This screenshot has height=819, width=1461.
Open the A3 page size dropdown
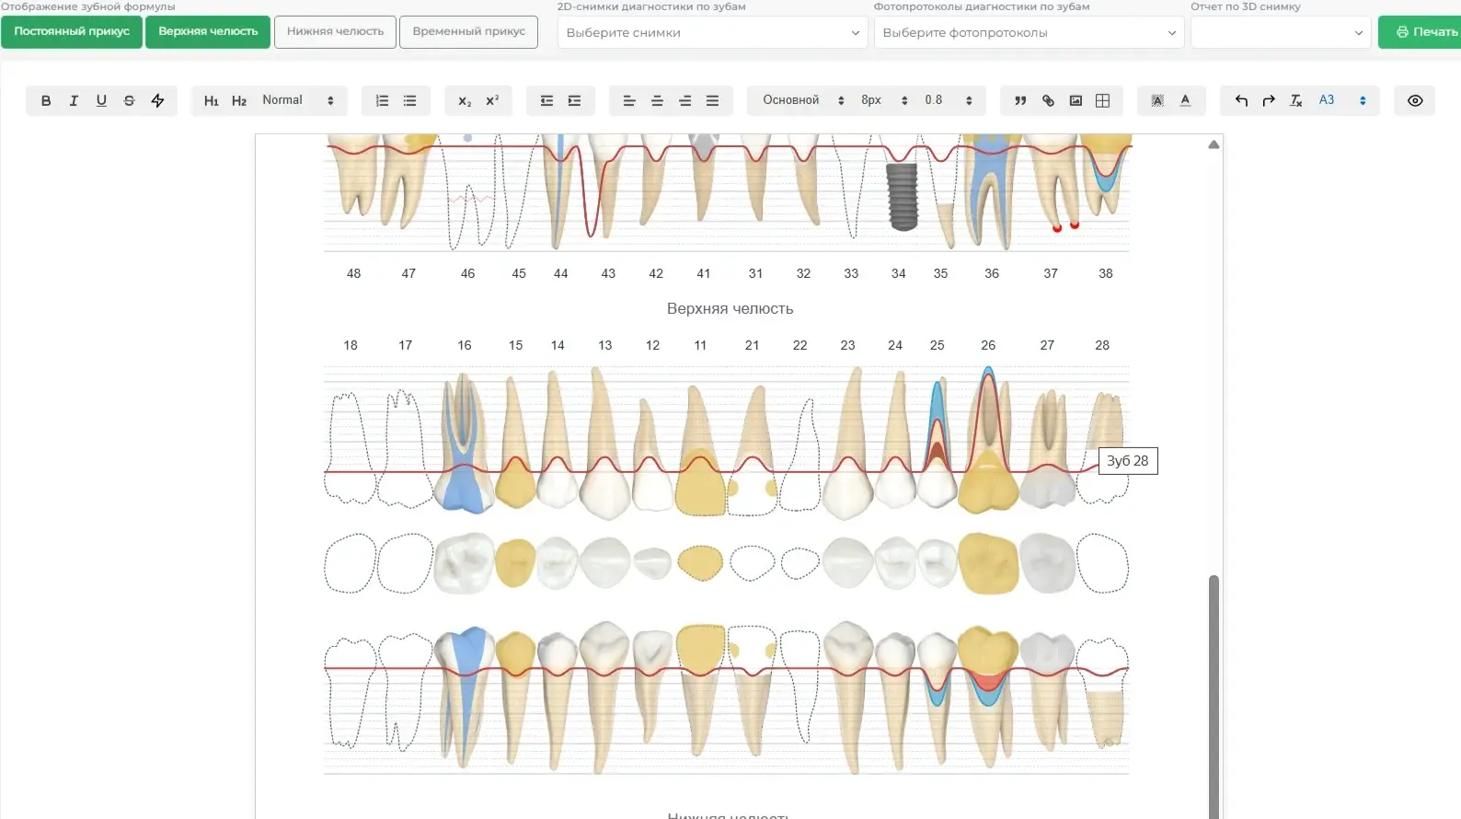[1342, 100]
